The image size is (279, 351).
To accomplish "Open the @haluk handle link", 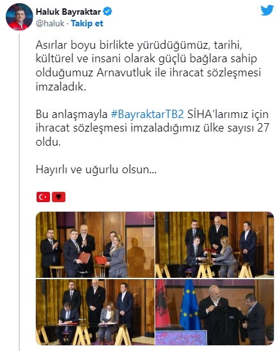I will [50, 23].
